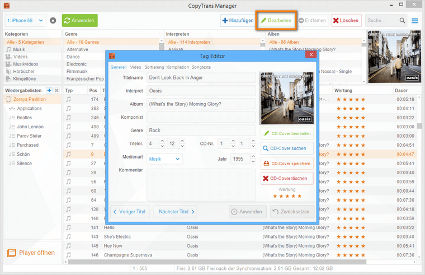Click the album cover in Tag Editor
The image size is (425, 275).
point(287,98)
